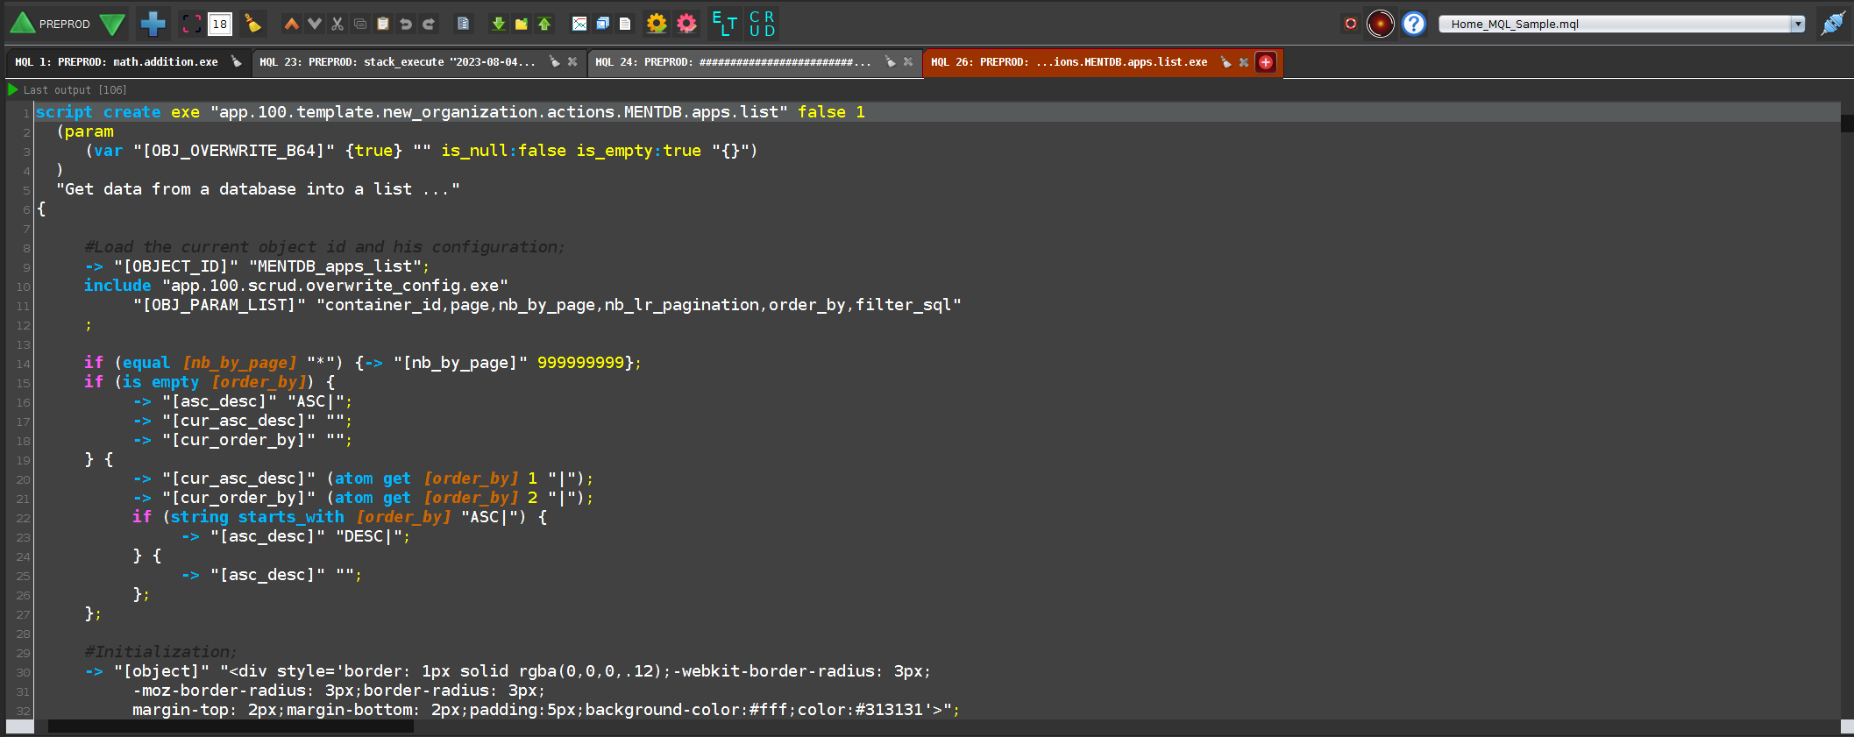The height and width of the screenshot is (737, 1854).
Task: Clear MQL 26 tab with broom icon
Action: click(x=1226, y=61)
